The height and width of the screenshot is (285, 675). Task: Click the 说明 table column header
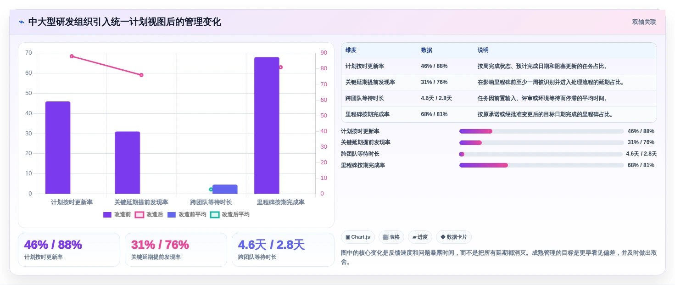pyautogui.click(x=483, y=50)
